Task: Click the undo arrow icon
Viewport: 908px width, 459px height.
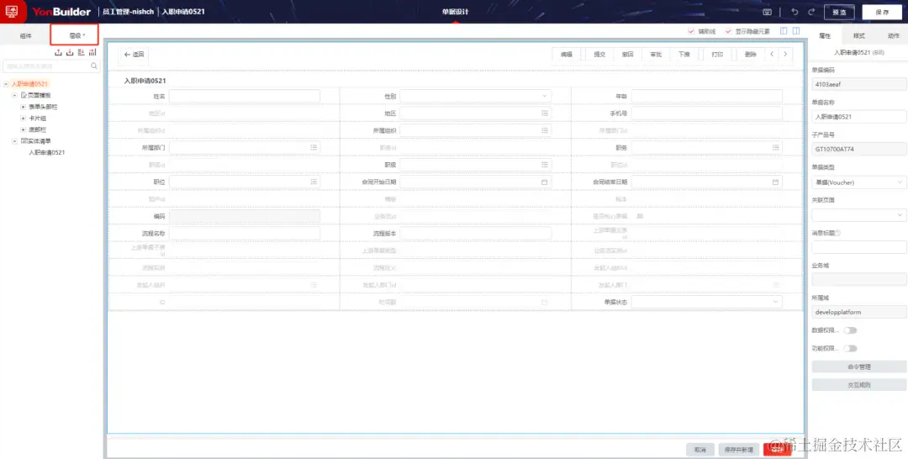Action: pos(794,12)
